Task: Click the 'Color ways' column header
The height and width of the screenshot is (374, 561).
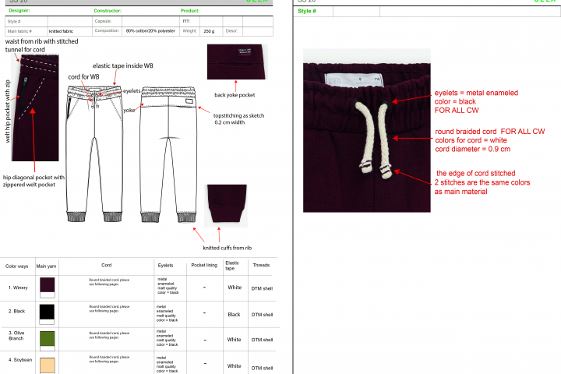Action: 16,266
